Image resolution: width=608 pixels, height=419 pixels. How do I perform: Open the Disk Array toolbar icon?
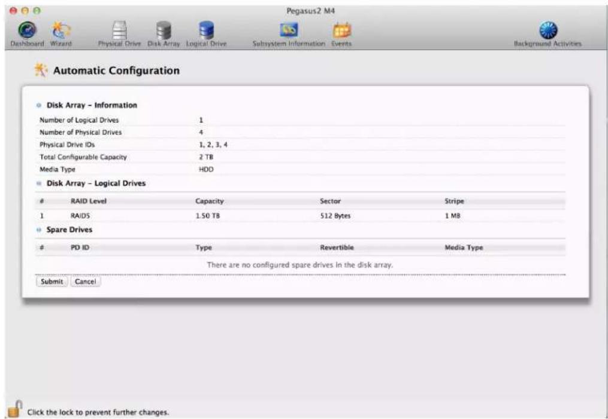(x=164, y=33)
